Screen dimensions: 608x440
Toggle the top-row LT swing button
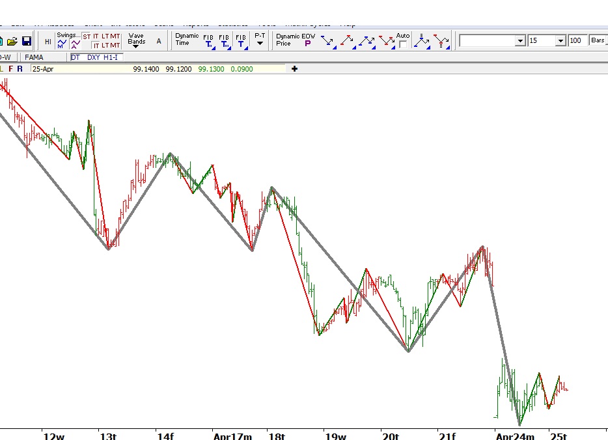(105, 36)
